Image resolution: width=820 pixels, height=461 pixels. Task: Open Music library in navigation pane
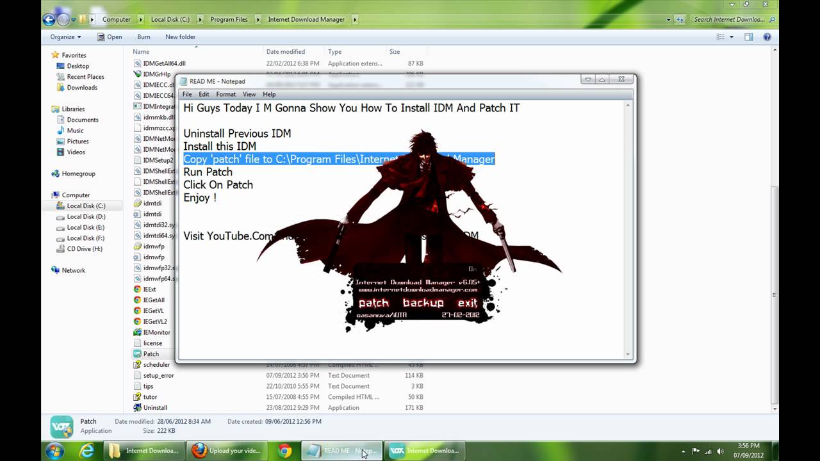(75, 131)
